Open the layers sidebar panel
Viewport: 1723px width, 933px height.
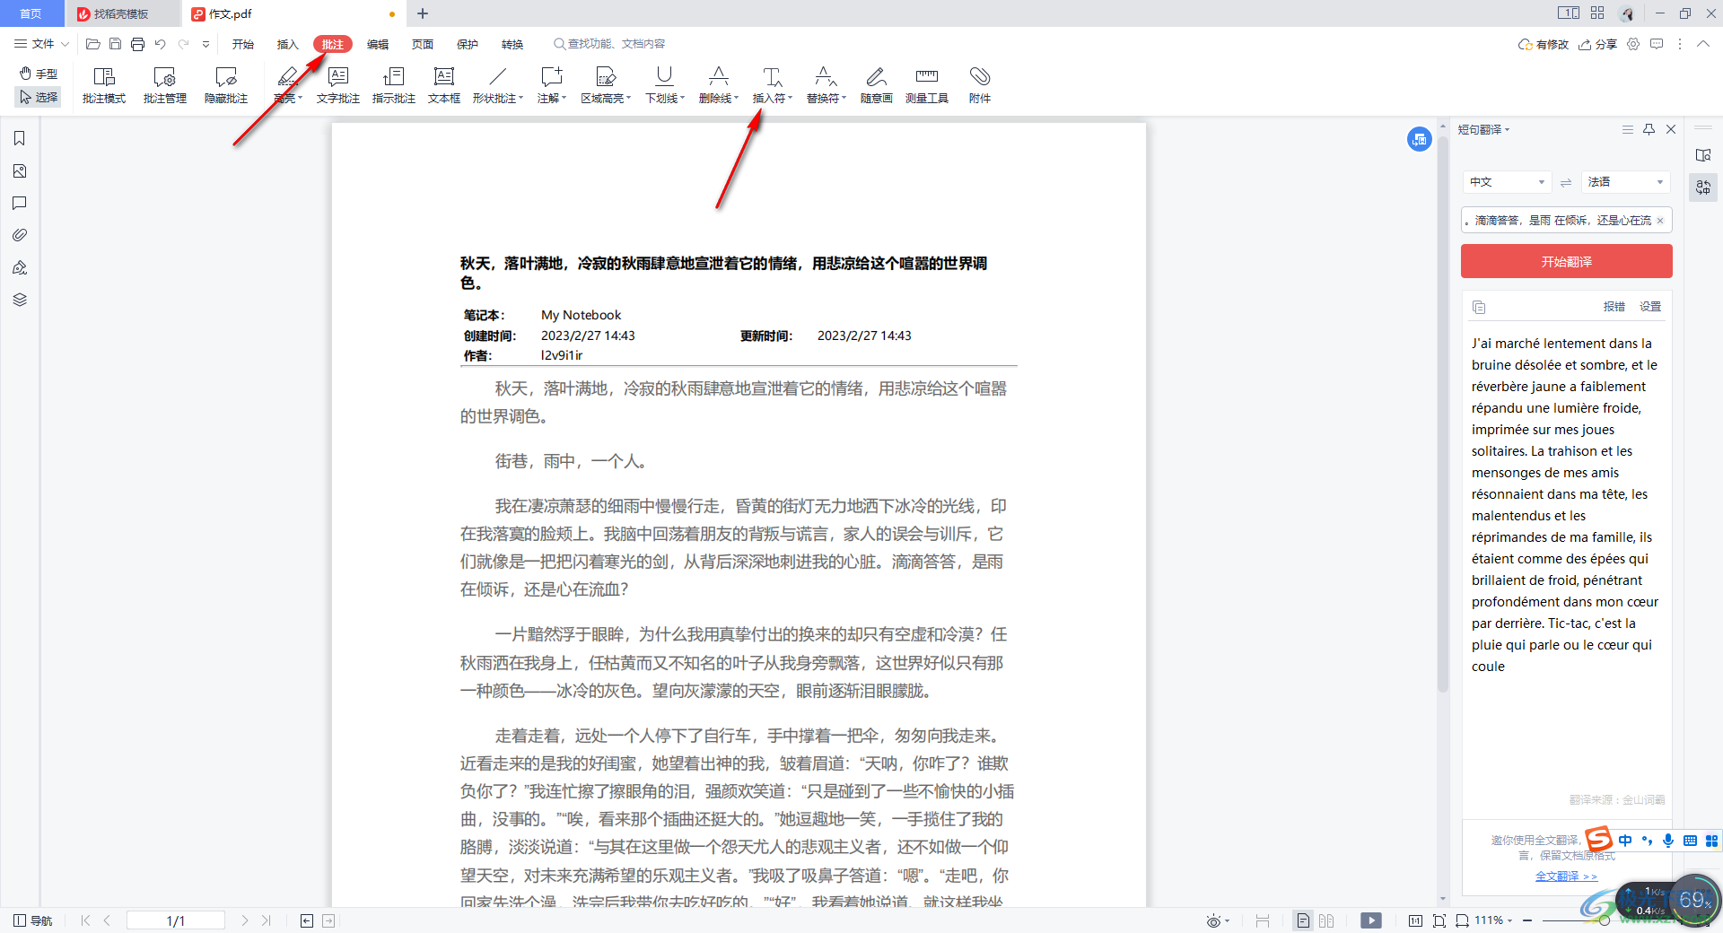(x=20, y=300)
